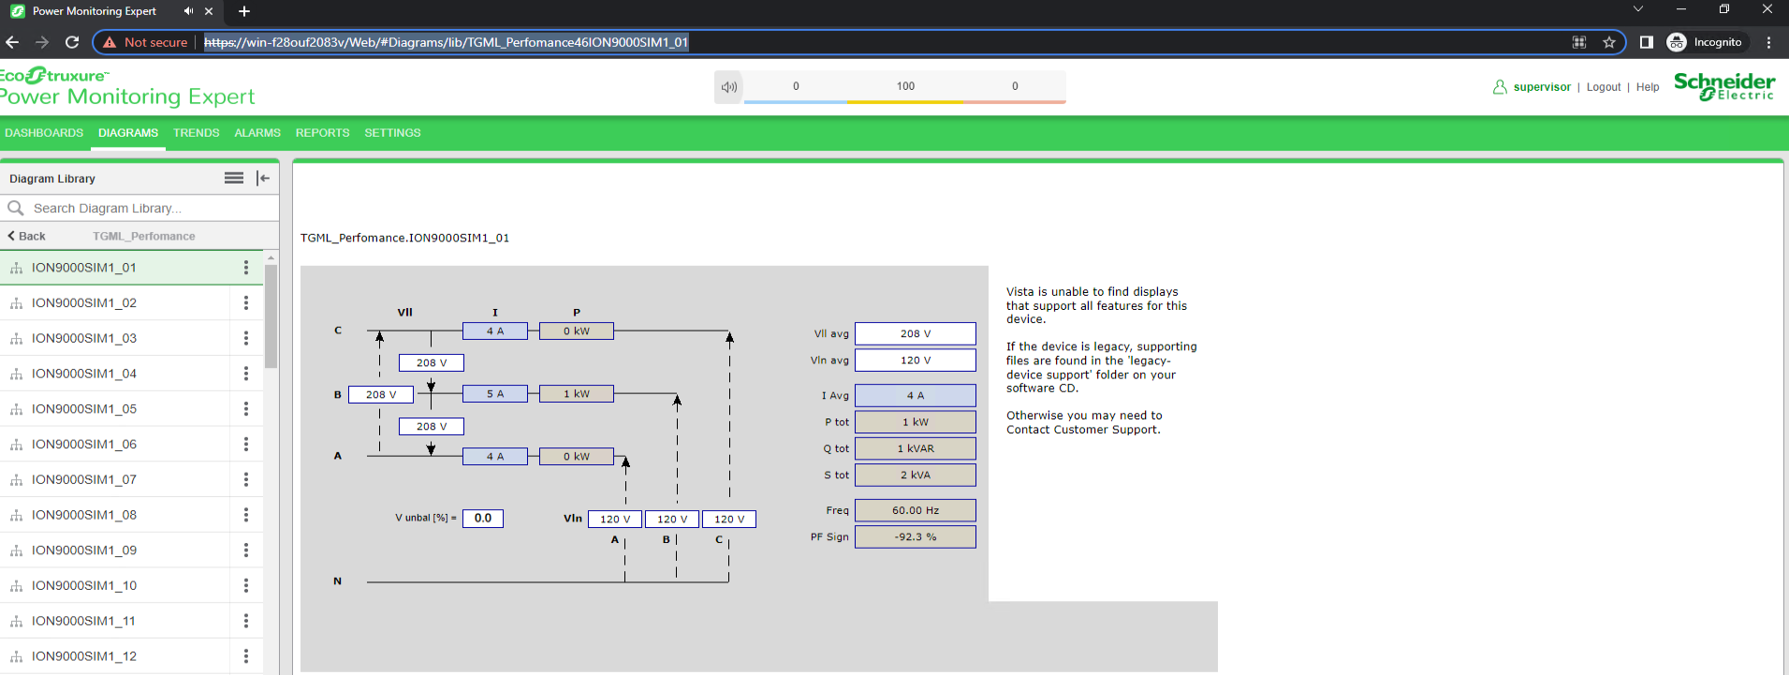Viewport: 1789px width, 675px height.
Task: Click the alarm sound speaker icon
Action: point(728,87)
